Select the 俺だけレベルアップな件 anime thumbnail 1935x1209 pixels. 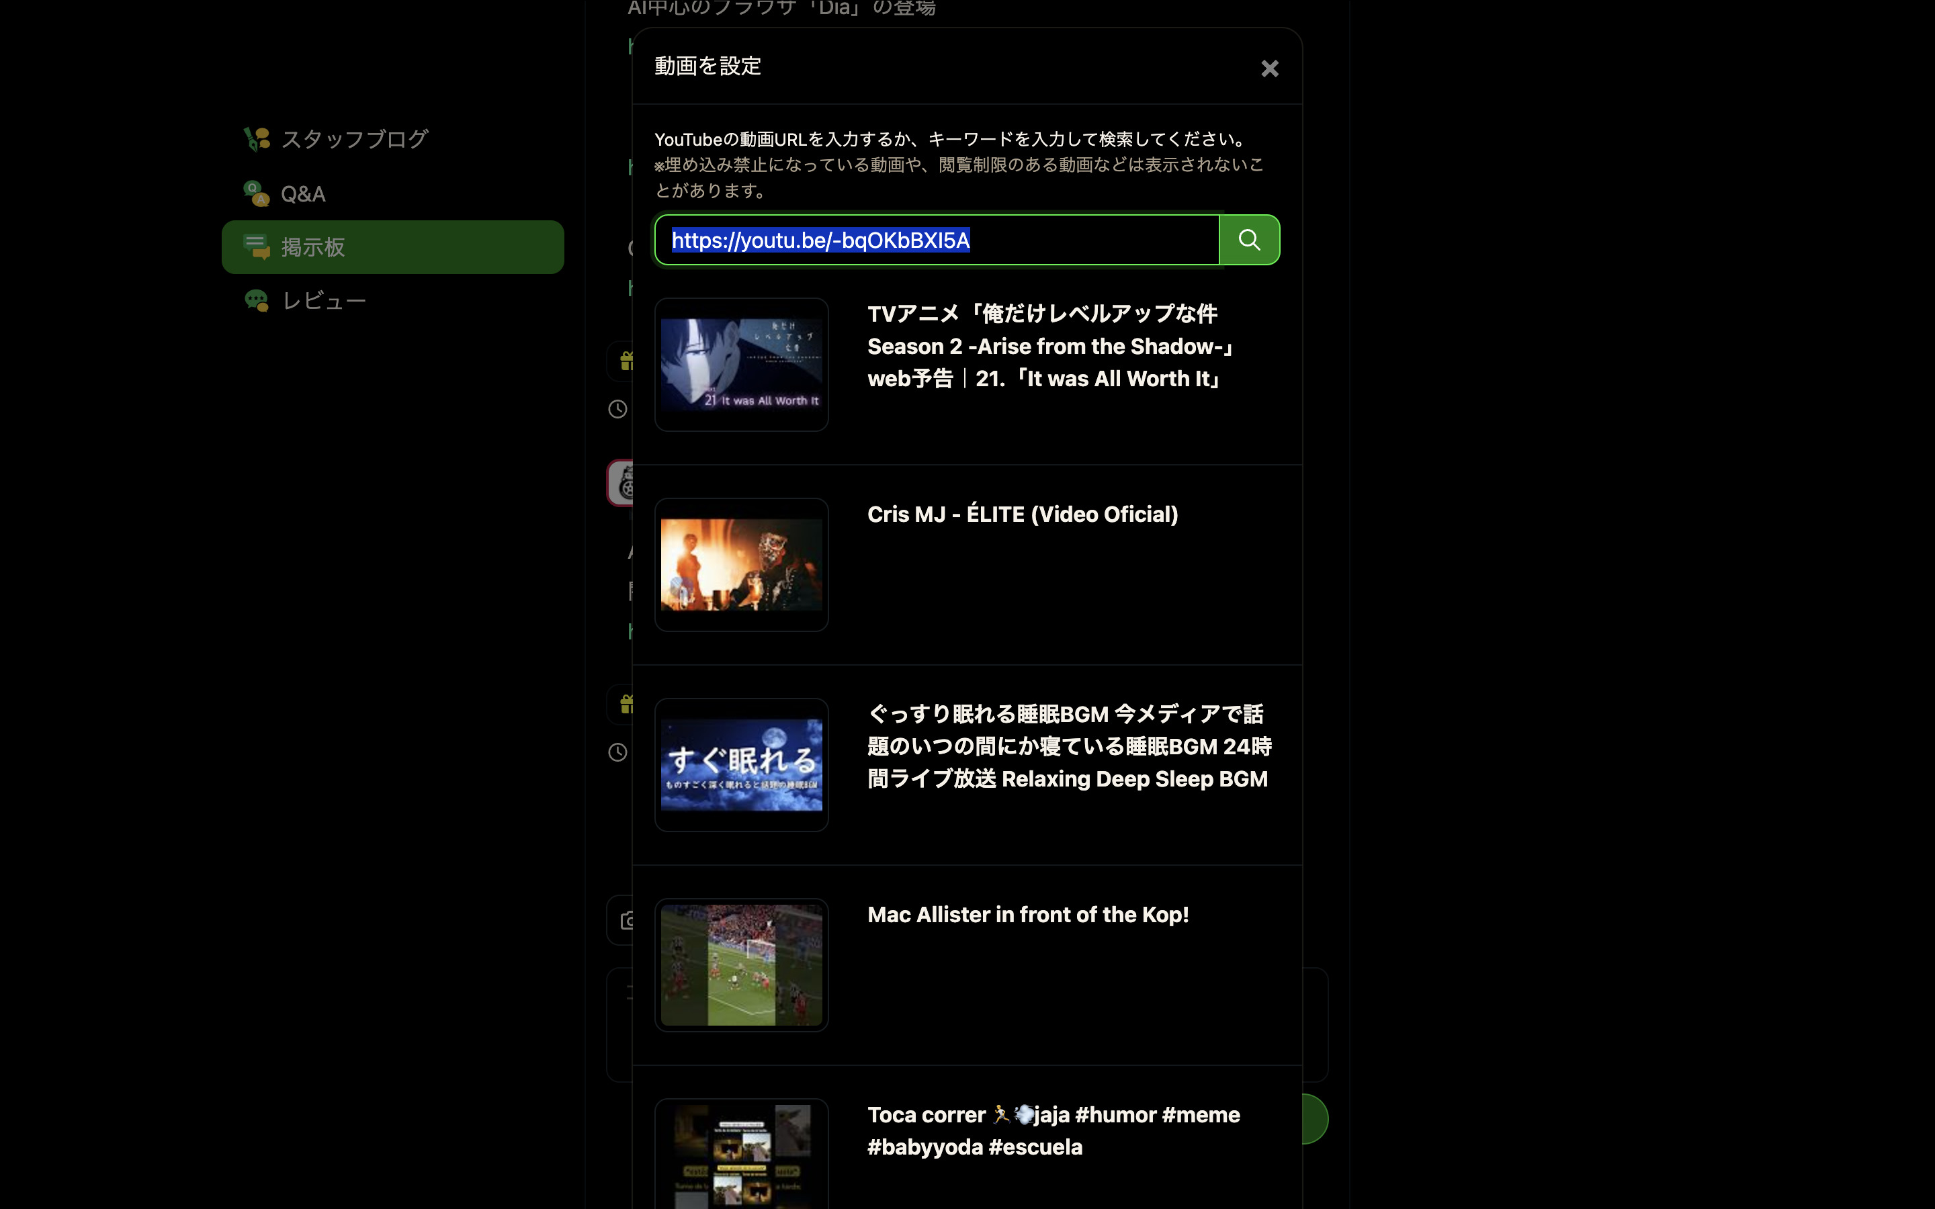coord(741,365)
